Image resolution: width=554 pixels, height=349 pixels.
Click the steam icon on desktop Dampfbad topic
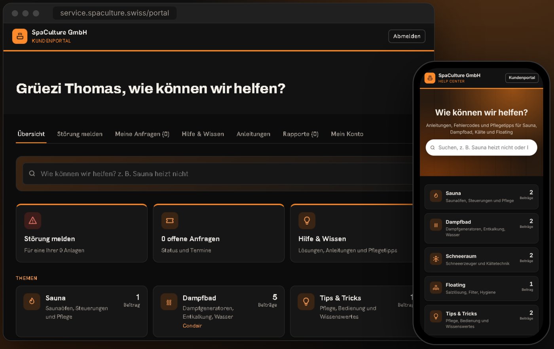pos(169,302)
